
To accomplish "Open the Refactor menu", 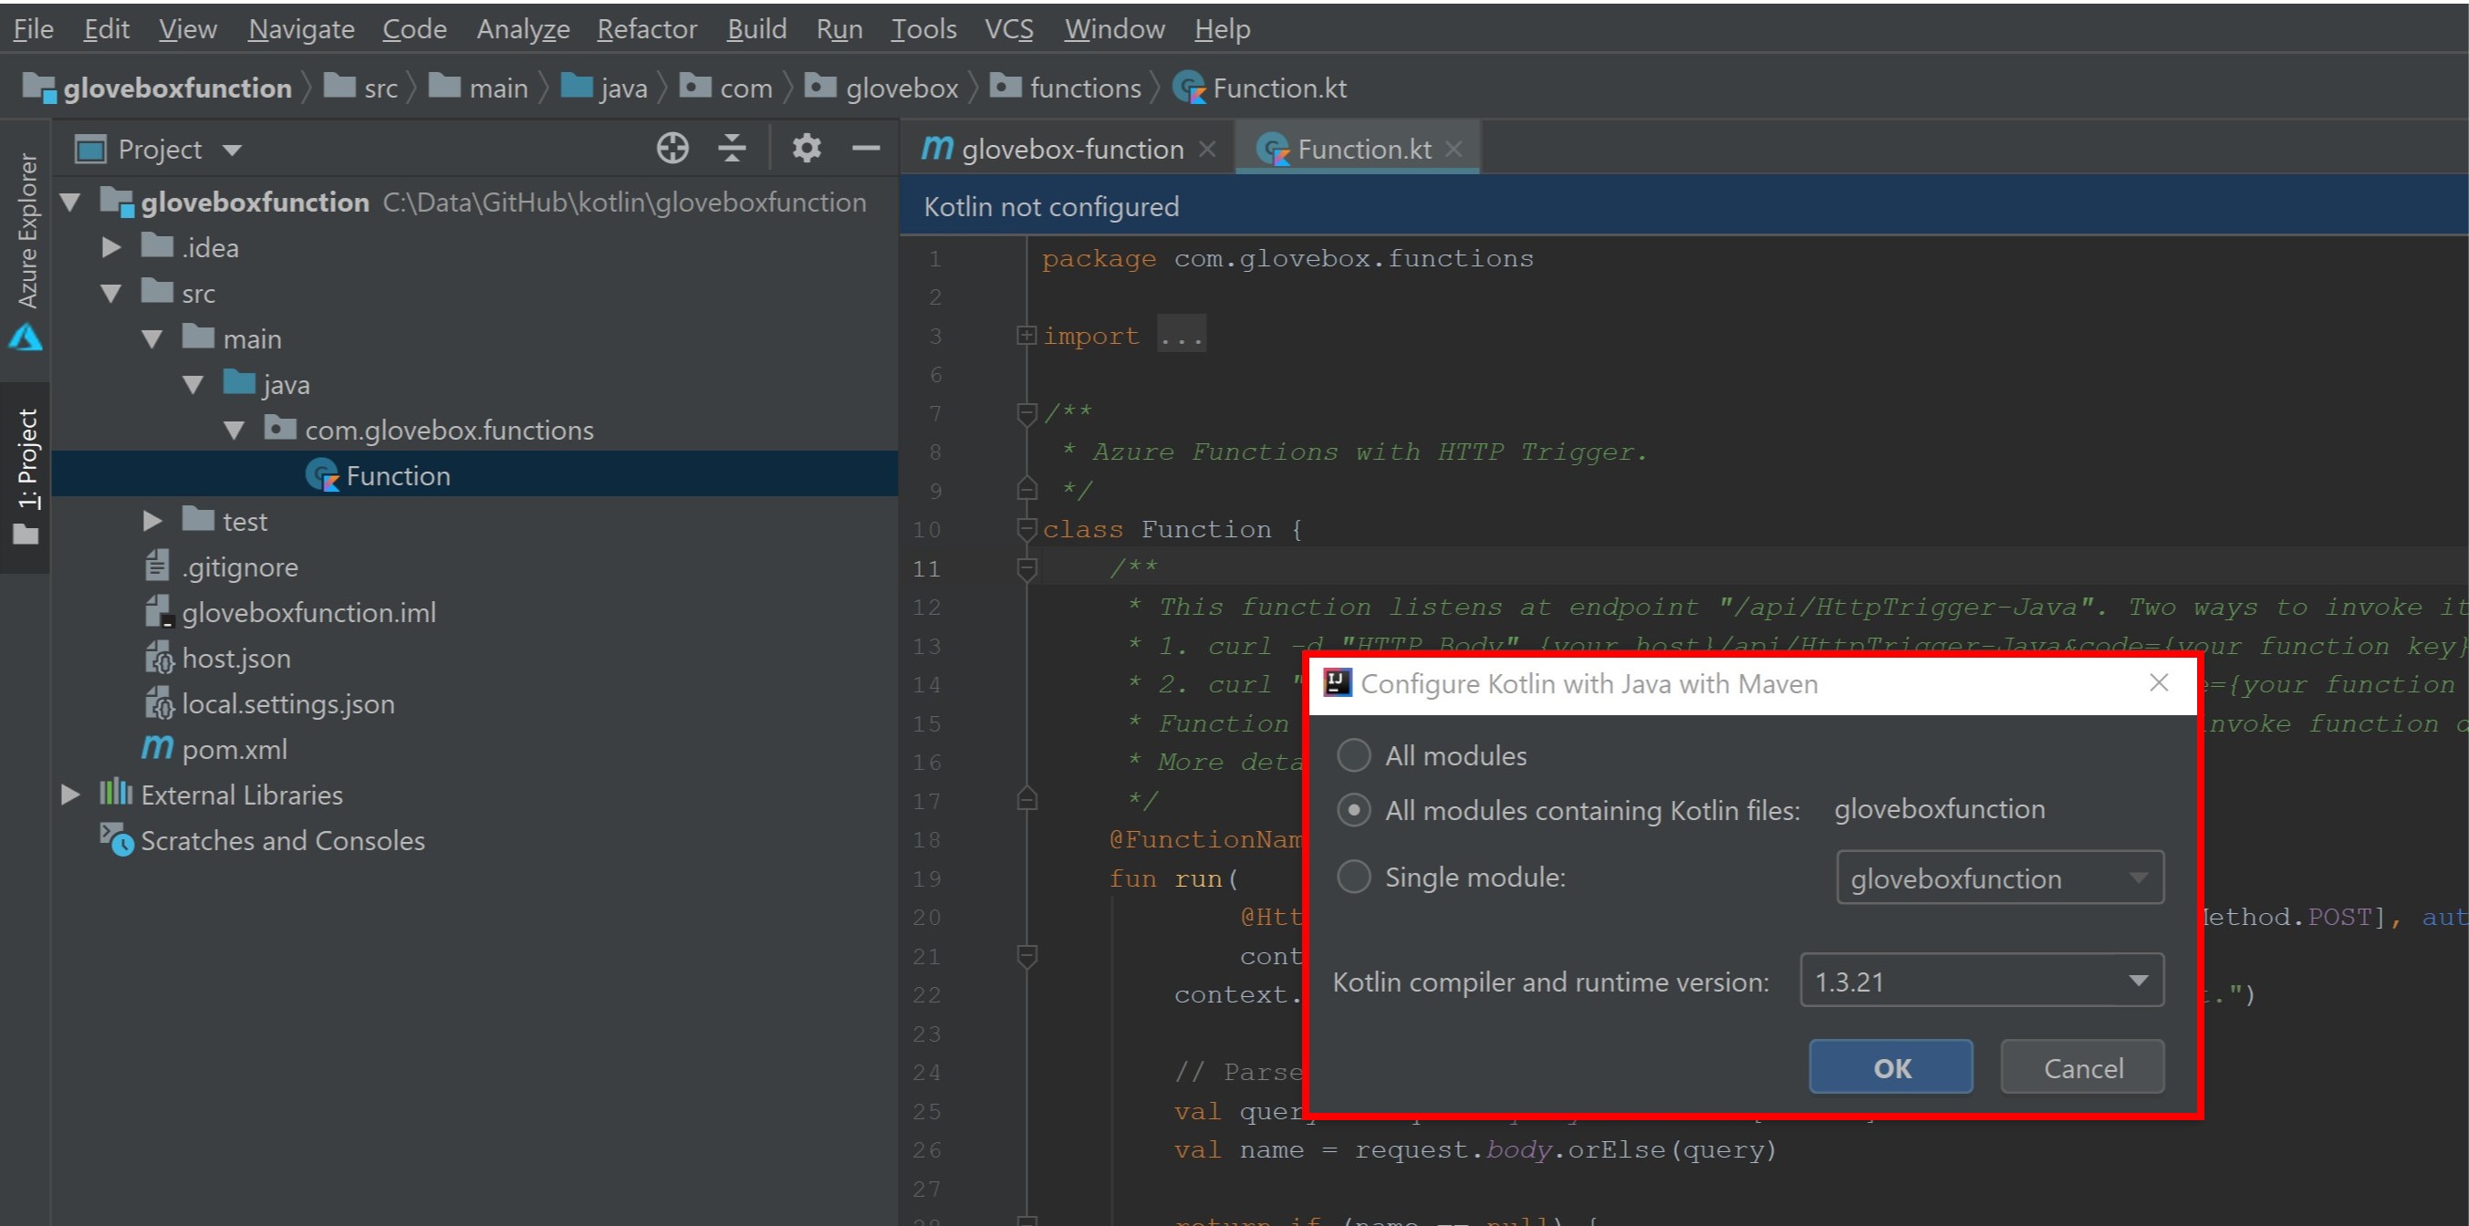I will coord(646,29).
